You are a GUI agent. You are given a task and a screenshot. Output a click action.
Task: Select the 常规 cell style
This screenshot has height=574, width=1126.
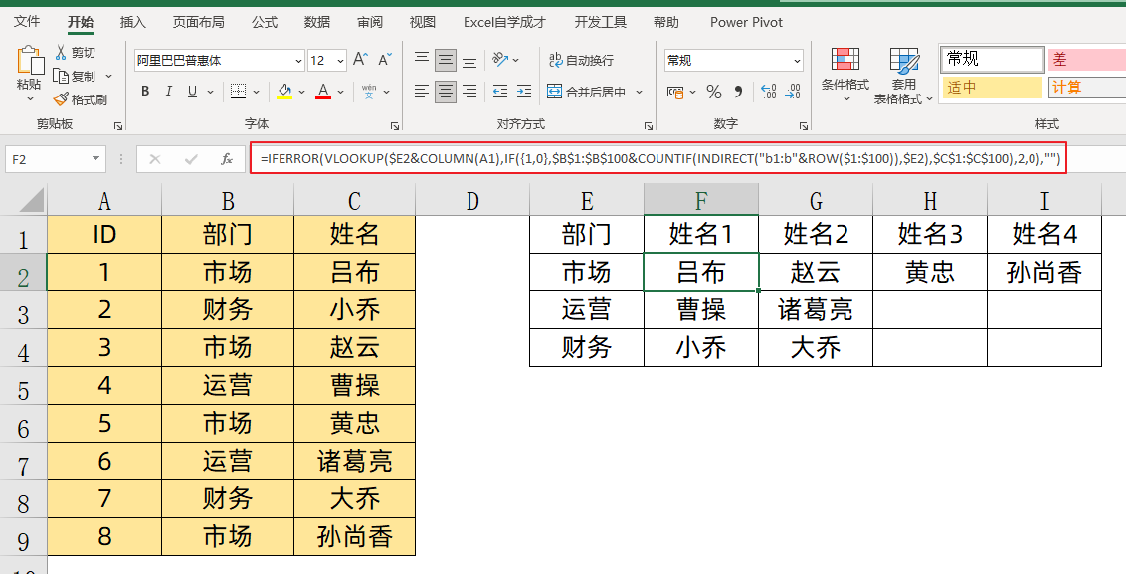click(993, 59)
